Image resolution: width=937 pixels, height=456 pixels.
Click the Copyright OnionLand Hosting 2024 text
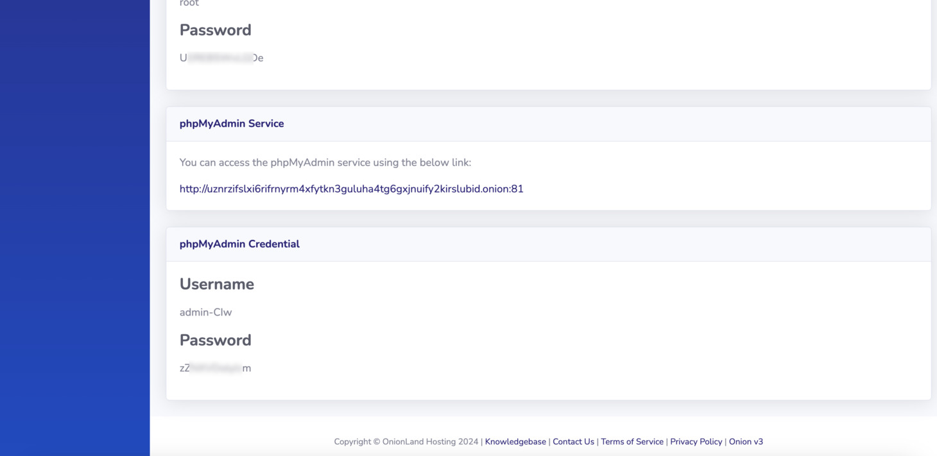point(406,441)
